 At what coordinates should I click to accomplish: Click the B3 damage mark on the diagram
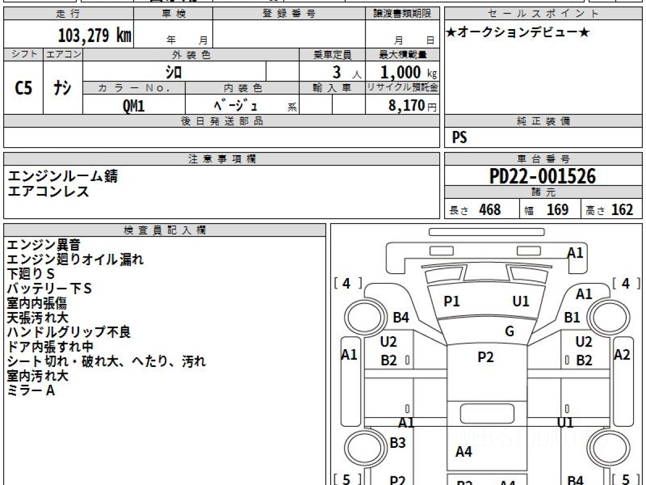pyautogui.click(x=397, y=443)
